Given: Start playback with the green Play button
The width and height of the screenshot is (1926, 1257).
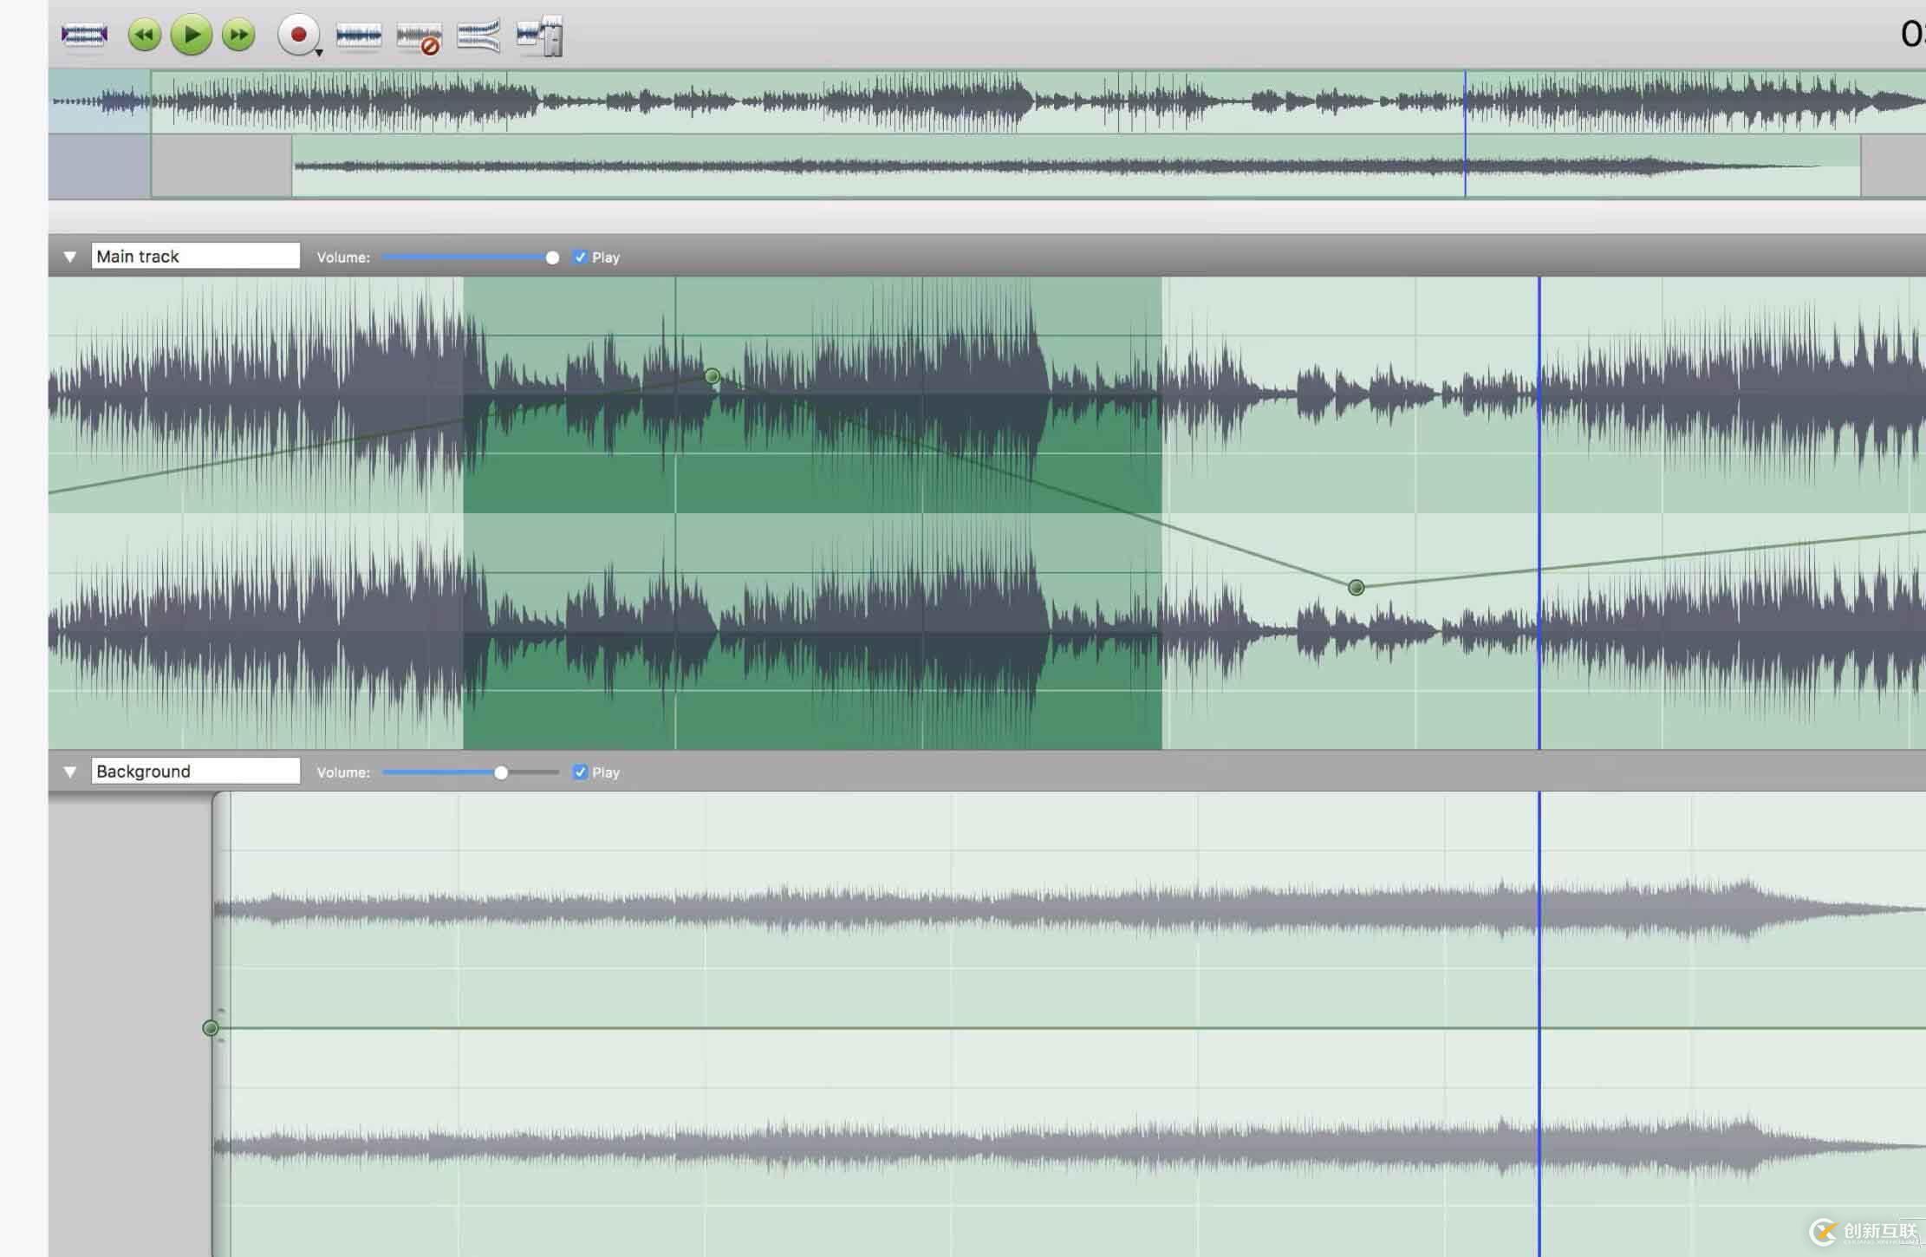Looking at the screenshot, I should (x=191, y=36).
